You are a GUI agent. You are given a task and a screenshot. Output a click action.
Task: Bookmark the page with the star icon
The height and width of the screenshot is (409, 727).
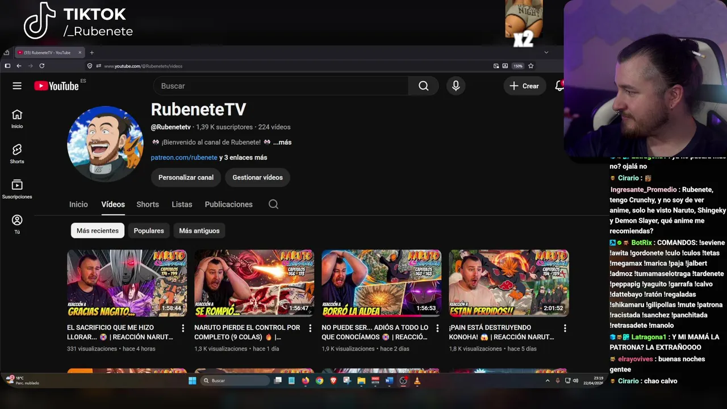pos(530,66)
